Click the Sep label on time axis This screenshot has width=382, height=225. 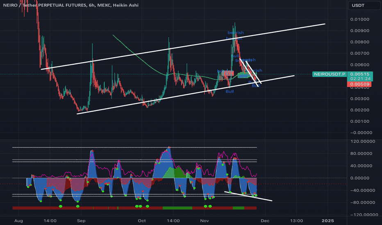(81, 221)
